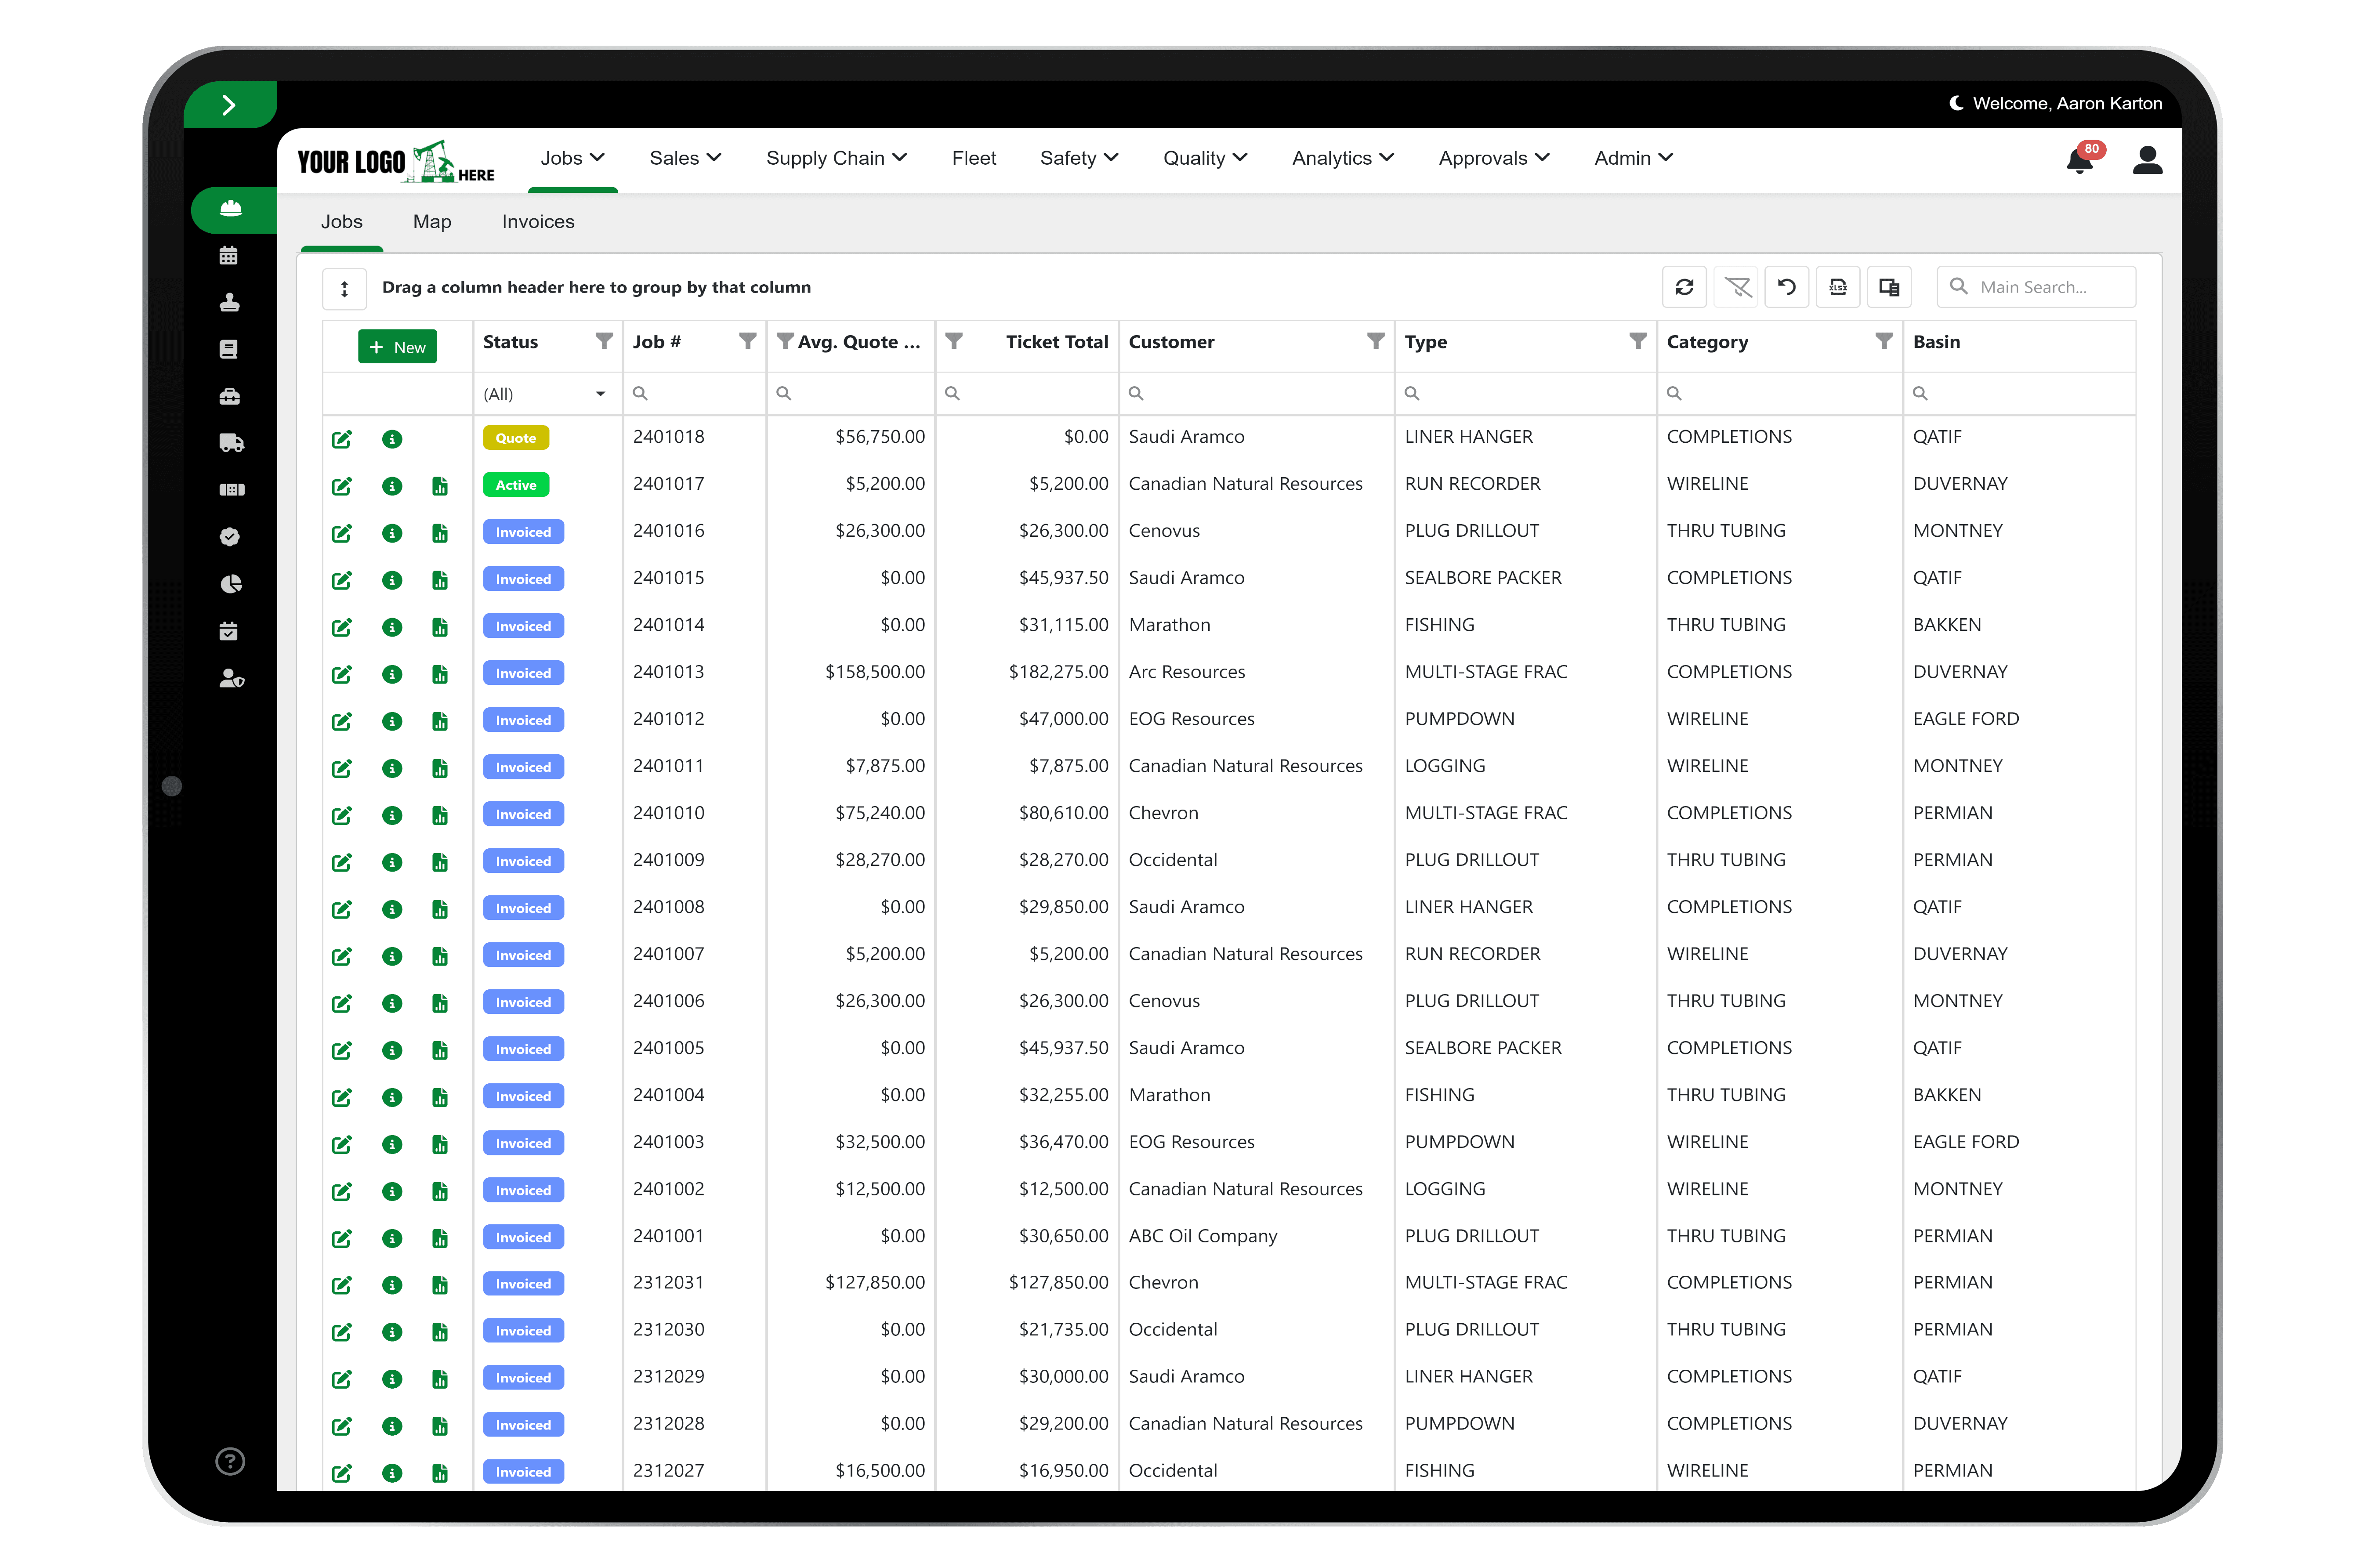This screenshot has width=2380, height=1556.
Task: Export the job list to Excel
Action: point(1838,287)
